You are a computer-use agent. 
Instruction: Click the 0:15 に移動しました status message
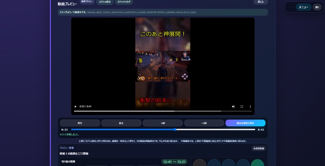pyautogui.click(x=70, y=135)
